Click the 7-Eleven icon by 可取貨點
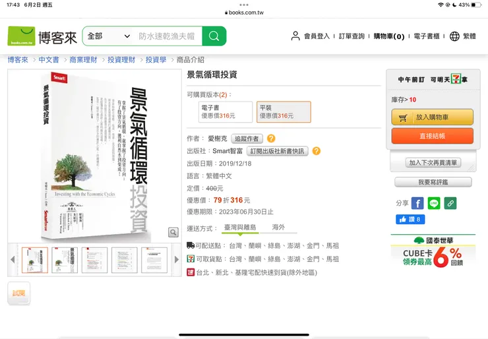The image size is (488, 339). [x=191, y=259]
